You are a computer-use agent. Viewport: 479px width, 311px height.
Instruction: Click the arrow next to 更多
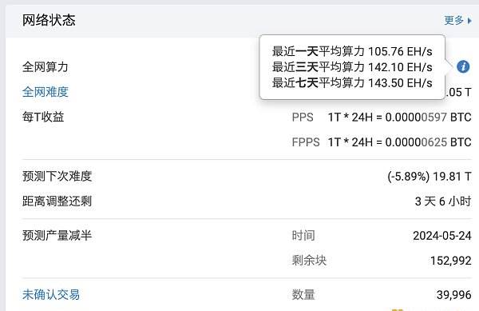tap(470, 21)
